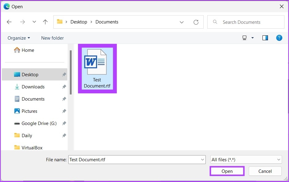Click the change view layout icon
This screenshot has height=182, width=289.
(x=244, y=38)
